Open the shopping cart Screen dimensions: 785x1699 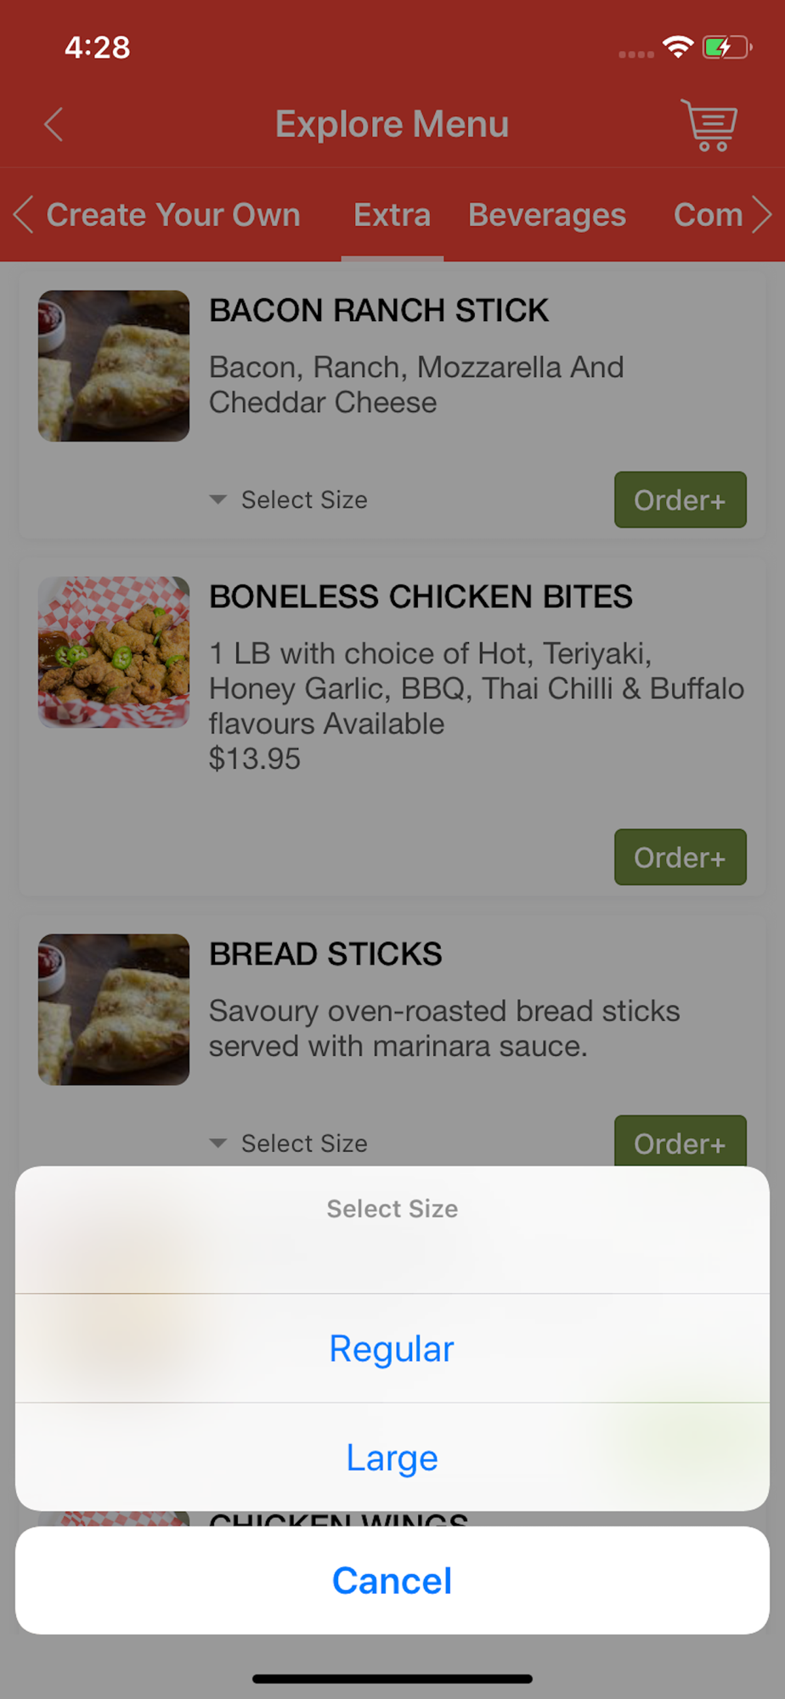709,125
